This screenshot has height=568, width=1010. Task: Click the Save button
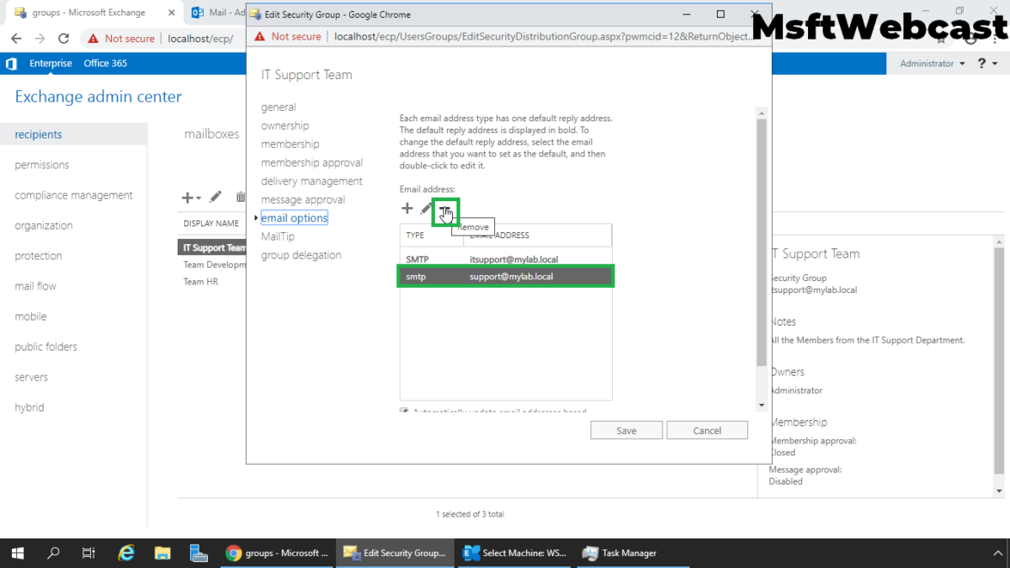(626, 430)
